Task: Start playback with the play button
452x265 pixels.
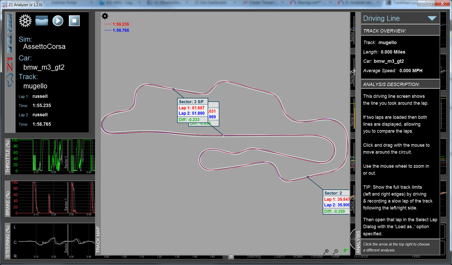Action: coord(58,21)
